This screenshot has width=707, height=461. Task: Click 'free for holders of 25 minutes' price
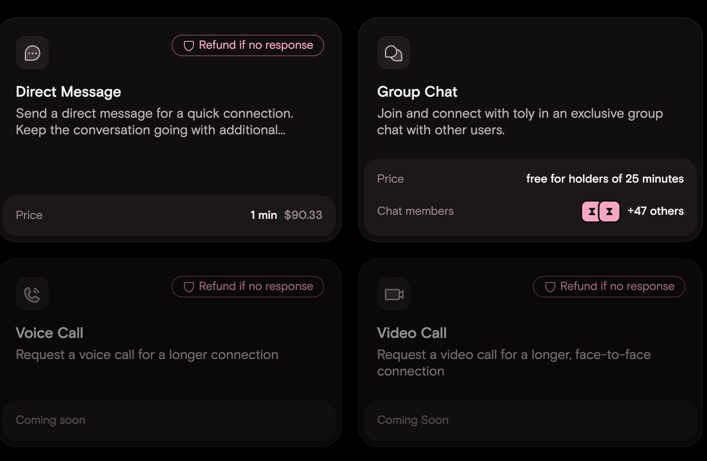click(604, 178)
